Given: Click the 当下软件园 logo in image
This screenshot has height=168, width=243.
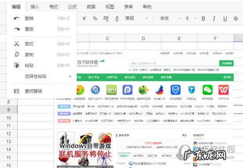Looking at the screenshot, I should pyautogui.click(x=91, y=63).
